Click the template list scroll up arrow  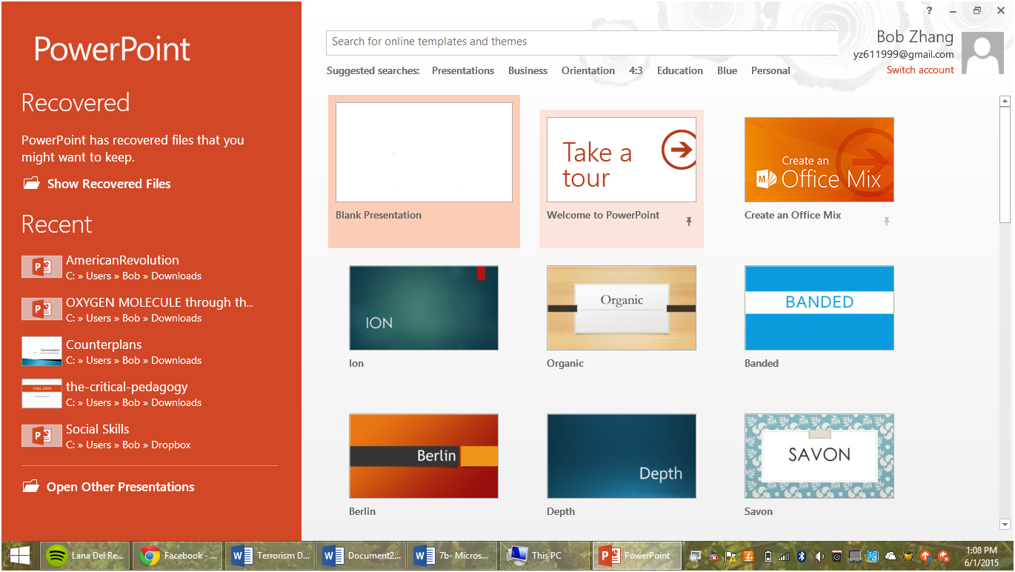click(1005, 101)
